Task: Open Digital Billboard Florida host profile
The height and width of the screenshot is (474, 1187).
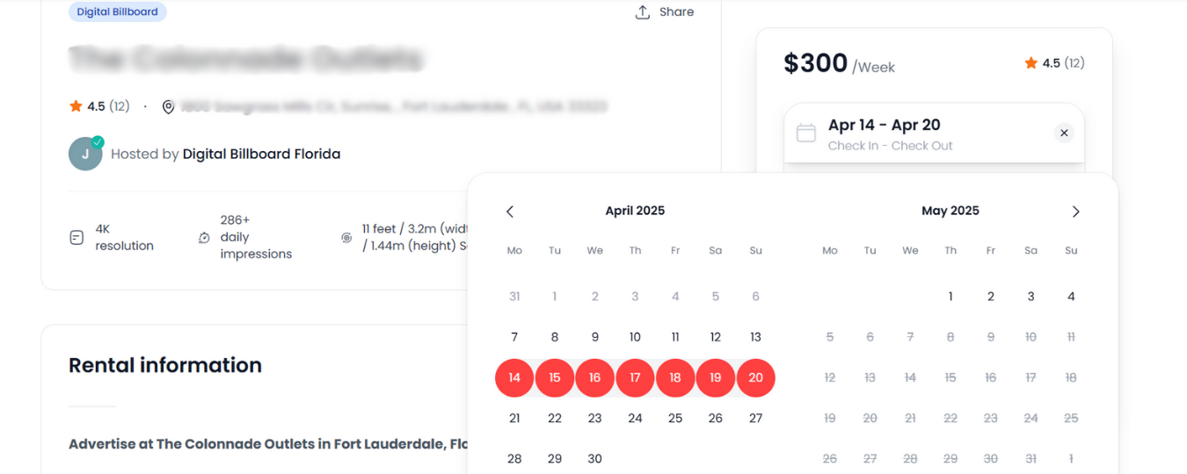Action: [261, 154]
